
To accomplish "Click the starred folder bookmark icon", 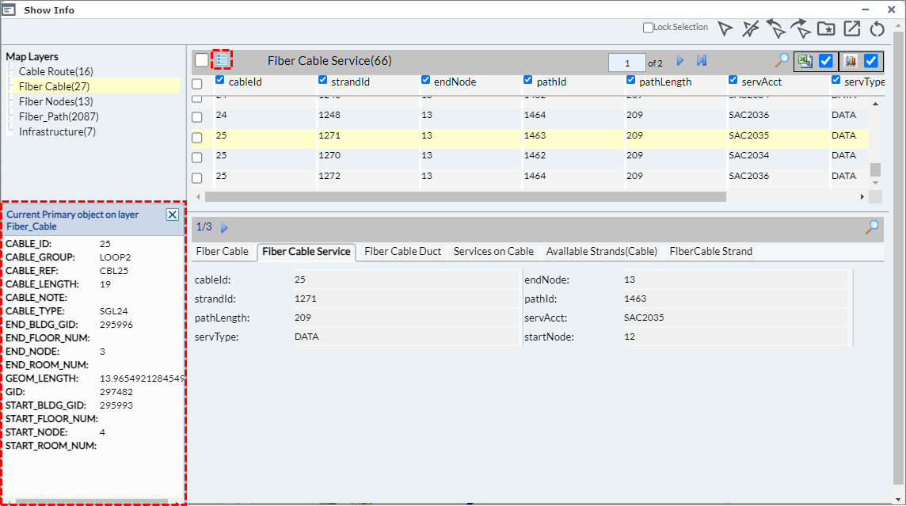I will coord(826,29).
